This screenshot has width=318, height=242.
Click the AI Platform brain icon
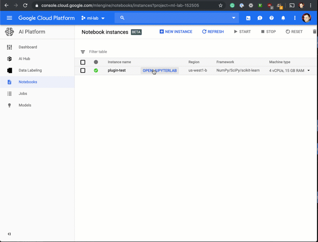9,32
